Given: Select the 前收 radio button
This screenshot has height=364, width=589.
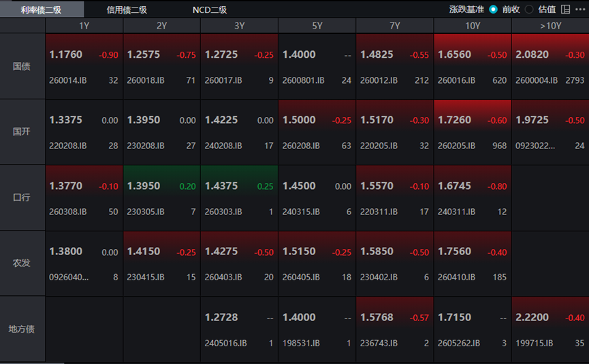Looking at the screenshot, I should click(x=493, y=10).
